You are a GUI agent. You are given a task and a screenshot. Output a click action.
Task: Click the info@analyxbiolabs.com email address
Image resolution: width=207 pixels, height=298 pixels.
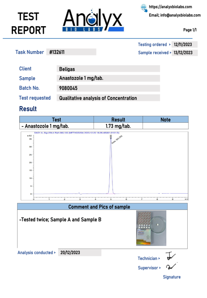click(180, 15)
